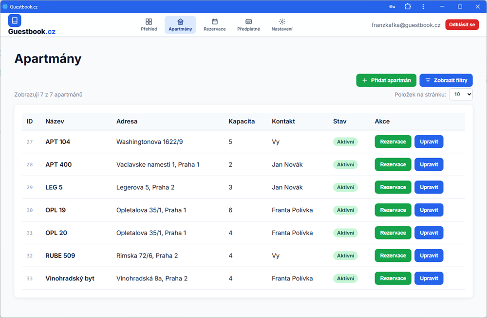Click the Aktivní badge for OPL 19
Screen dimensions: 487x318
tap(345, 210)
